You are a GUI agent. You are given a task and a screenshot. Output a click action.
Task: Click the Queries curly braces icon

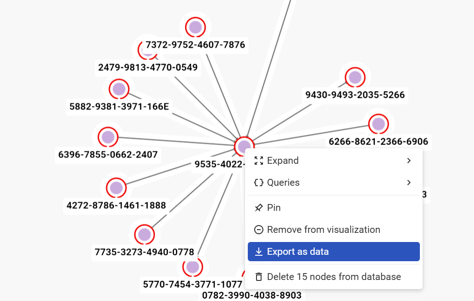pyautogui.click(x=259, y=183)
